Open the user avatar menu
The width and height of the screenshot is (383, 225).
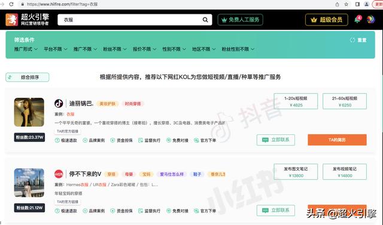370,20
